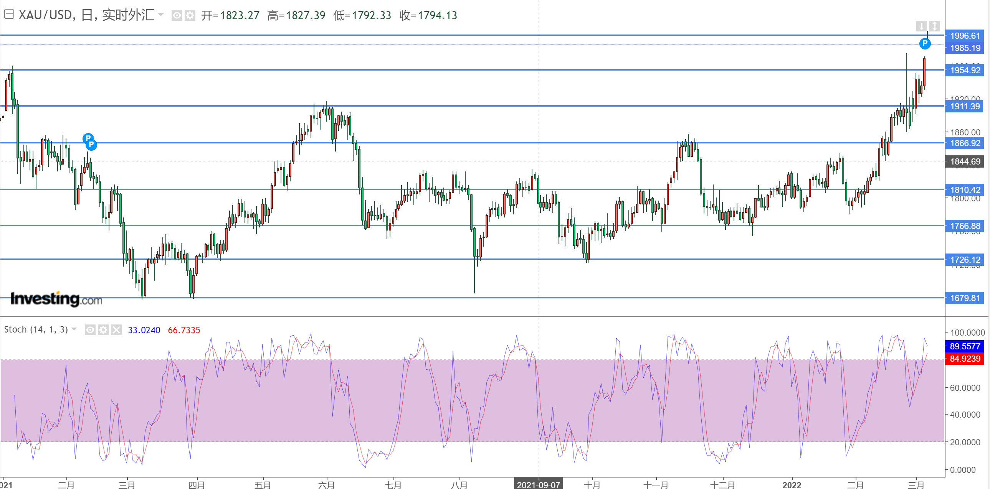This screenshot has width=990, height=489.
Task: Select the 1866.92 price level label
Action: pos(964,143)
